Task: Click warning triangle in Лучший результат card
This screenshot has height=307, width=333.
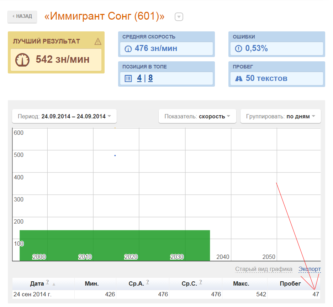Action: (98, 41)
